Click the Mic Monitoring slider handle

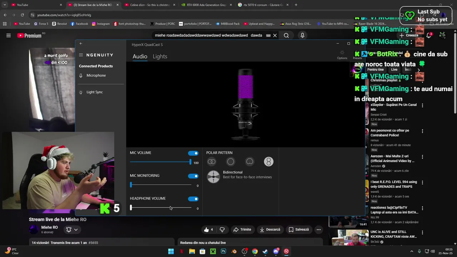pos(131,185)
